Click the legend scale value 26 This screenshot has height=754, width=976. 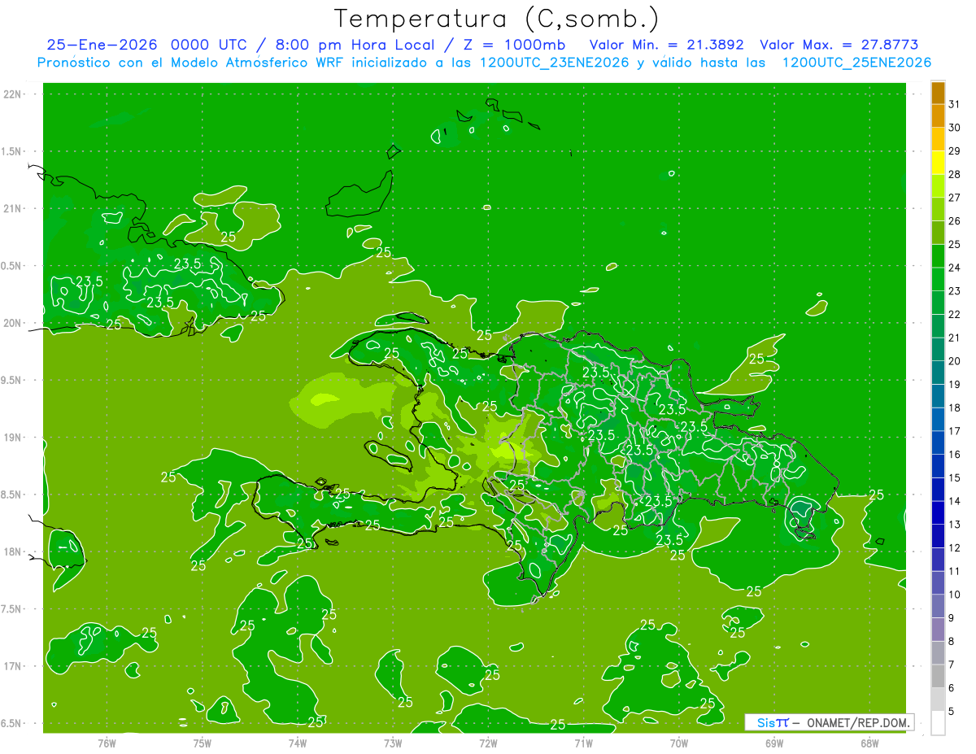(955, 220)
